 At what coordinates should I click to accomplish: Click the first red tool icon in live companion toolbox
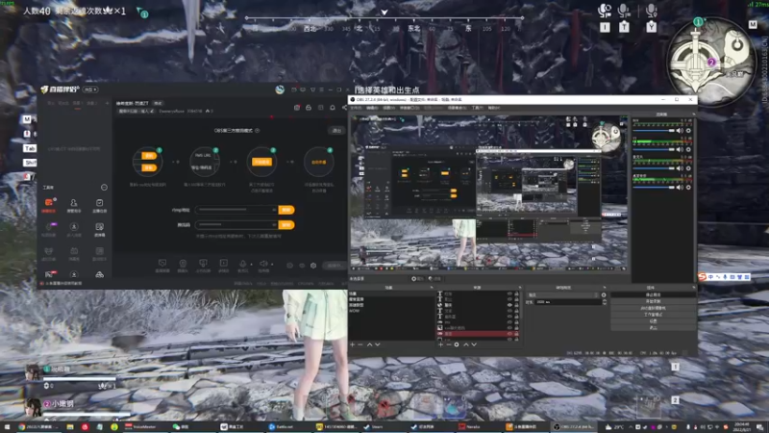click(49, 203)
